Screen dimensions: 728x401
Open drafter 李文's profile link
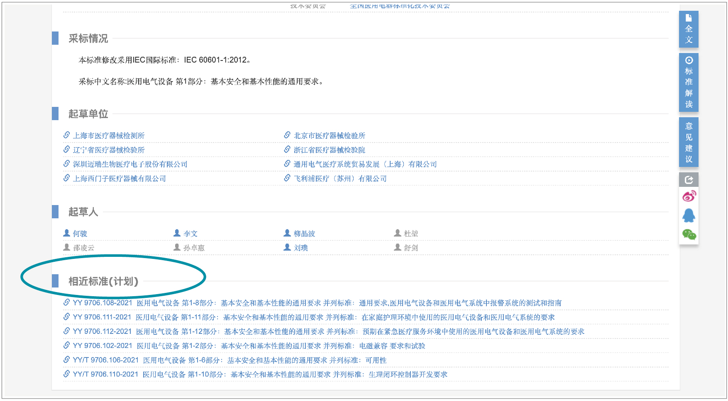coord(191,233)
